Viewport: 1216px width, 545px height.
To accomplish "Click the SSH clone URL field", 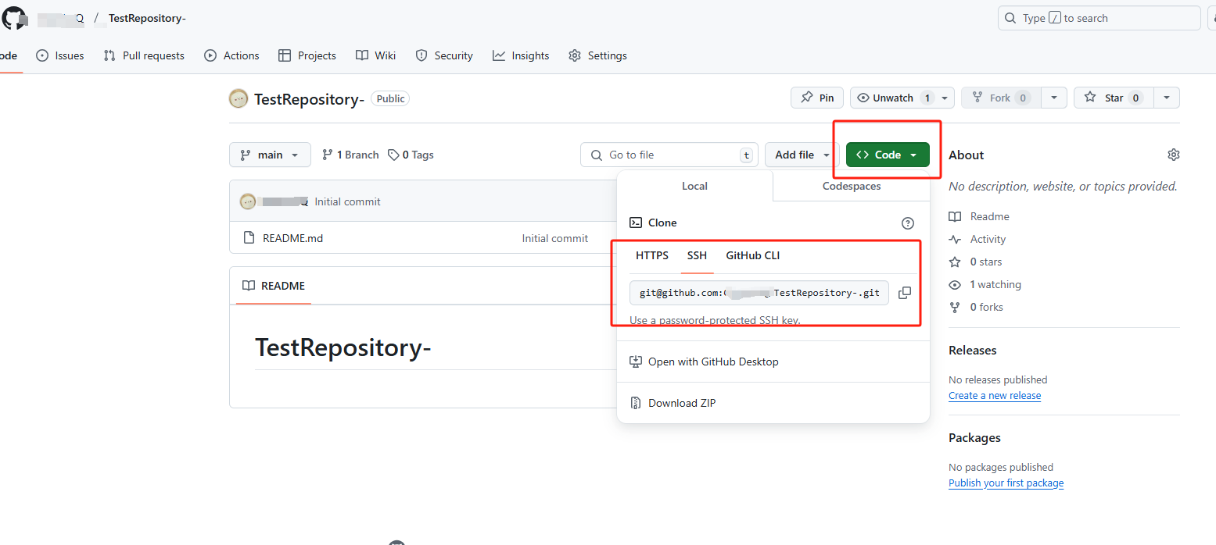I will (759, 293).
